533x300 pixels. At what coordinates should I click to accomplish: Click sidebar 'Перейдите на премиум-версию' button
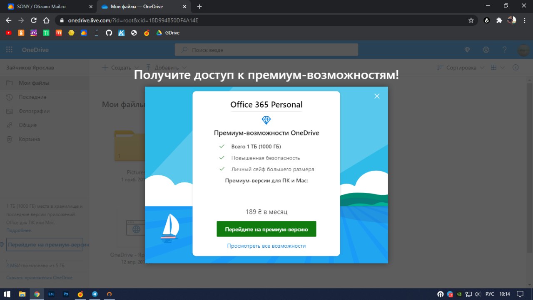pyautogui.click(x=45, y=245)
